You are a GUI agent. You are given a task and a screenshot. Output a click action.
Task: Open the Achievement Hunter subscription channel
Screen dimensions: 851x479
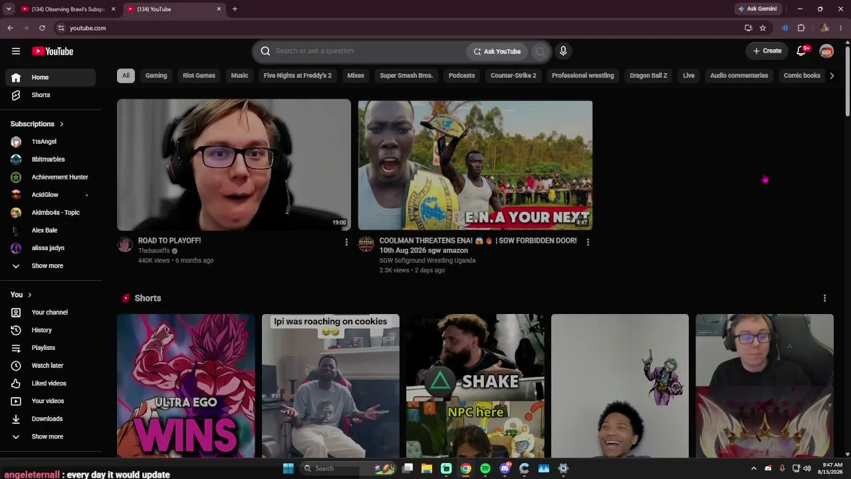(51, 177)
